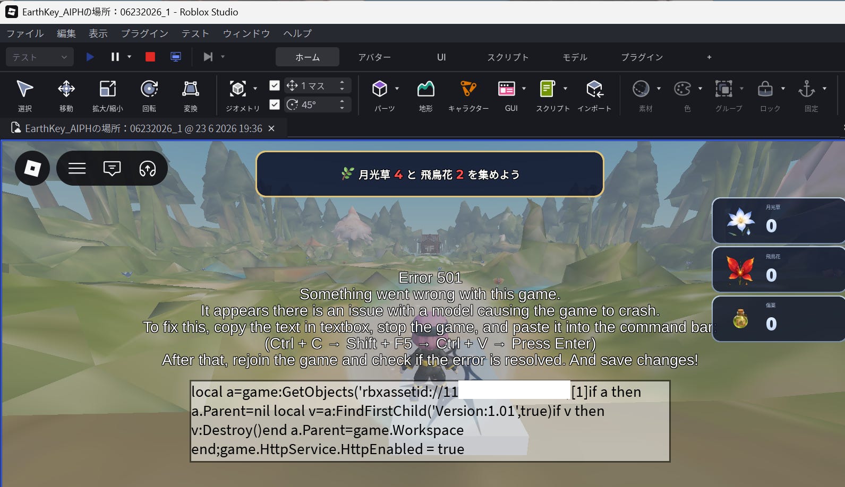This screenshot has width=845, height=487.
Task: Switch to the アバター ribbon tab
Action: pos(374,57)
